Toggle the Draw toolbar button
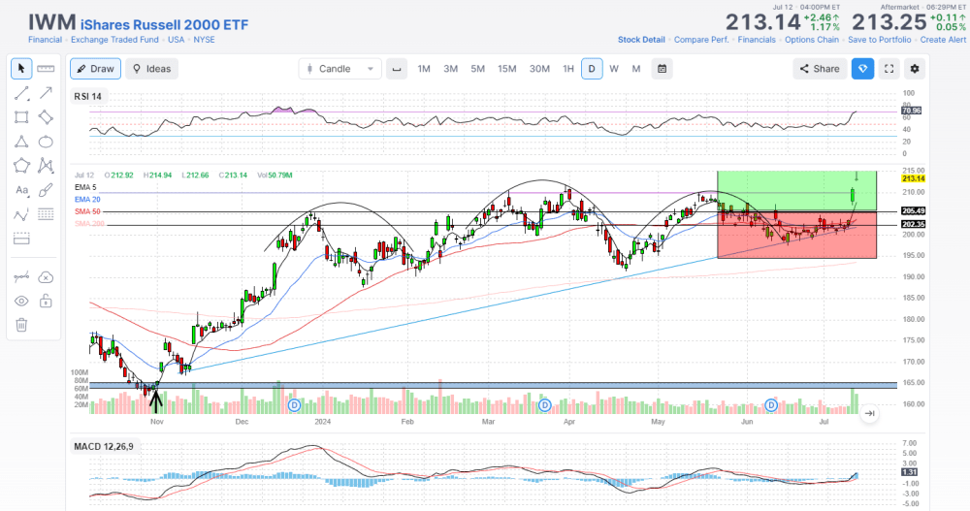970x511 pixels. [x=93, y=69]
